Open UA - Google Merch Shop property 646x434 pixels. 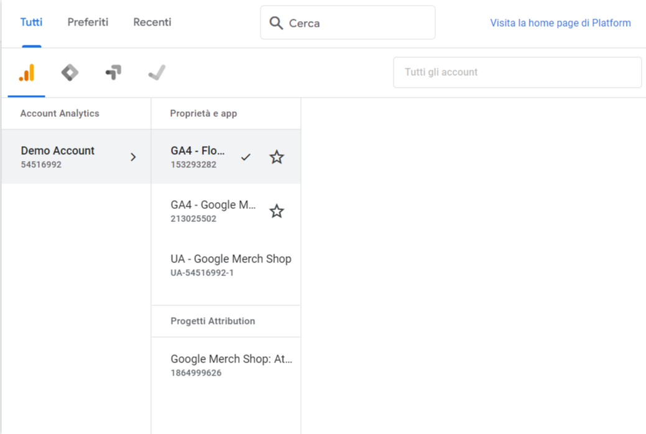coord(226,265)
